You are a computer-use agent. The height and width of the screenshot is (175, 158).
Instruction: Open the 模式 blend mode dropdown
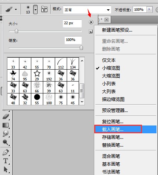(87, 10)
